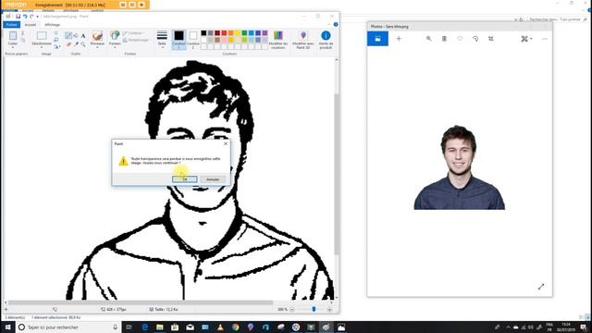Screen dimensions: 592x333
Task: Select the Eraser tool
Action: [68, 44]
